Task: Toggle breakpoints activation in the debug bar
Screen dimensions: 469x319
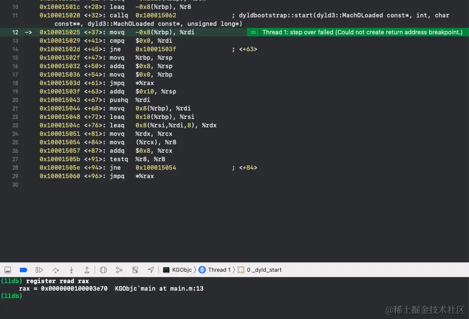Action: tap(23, 270)
